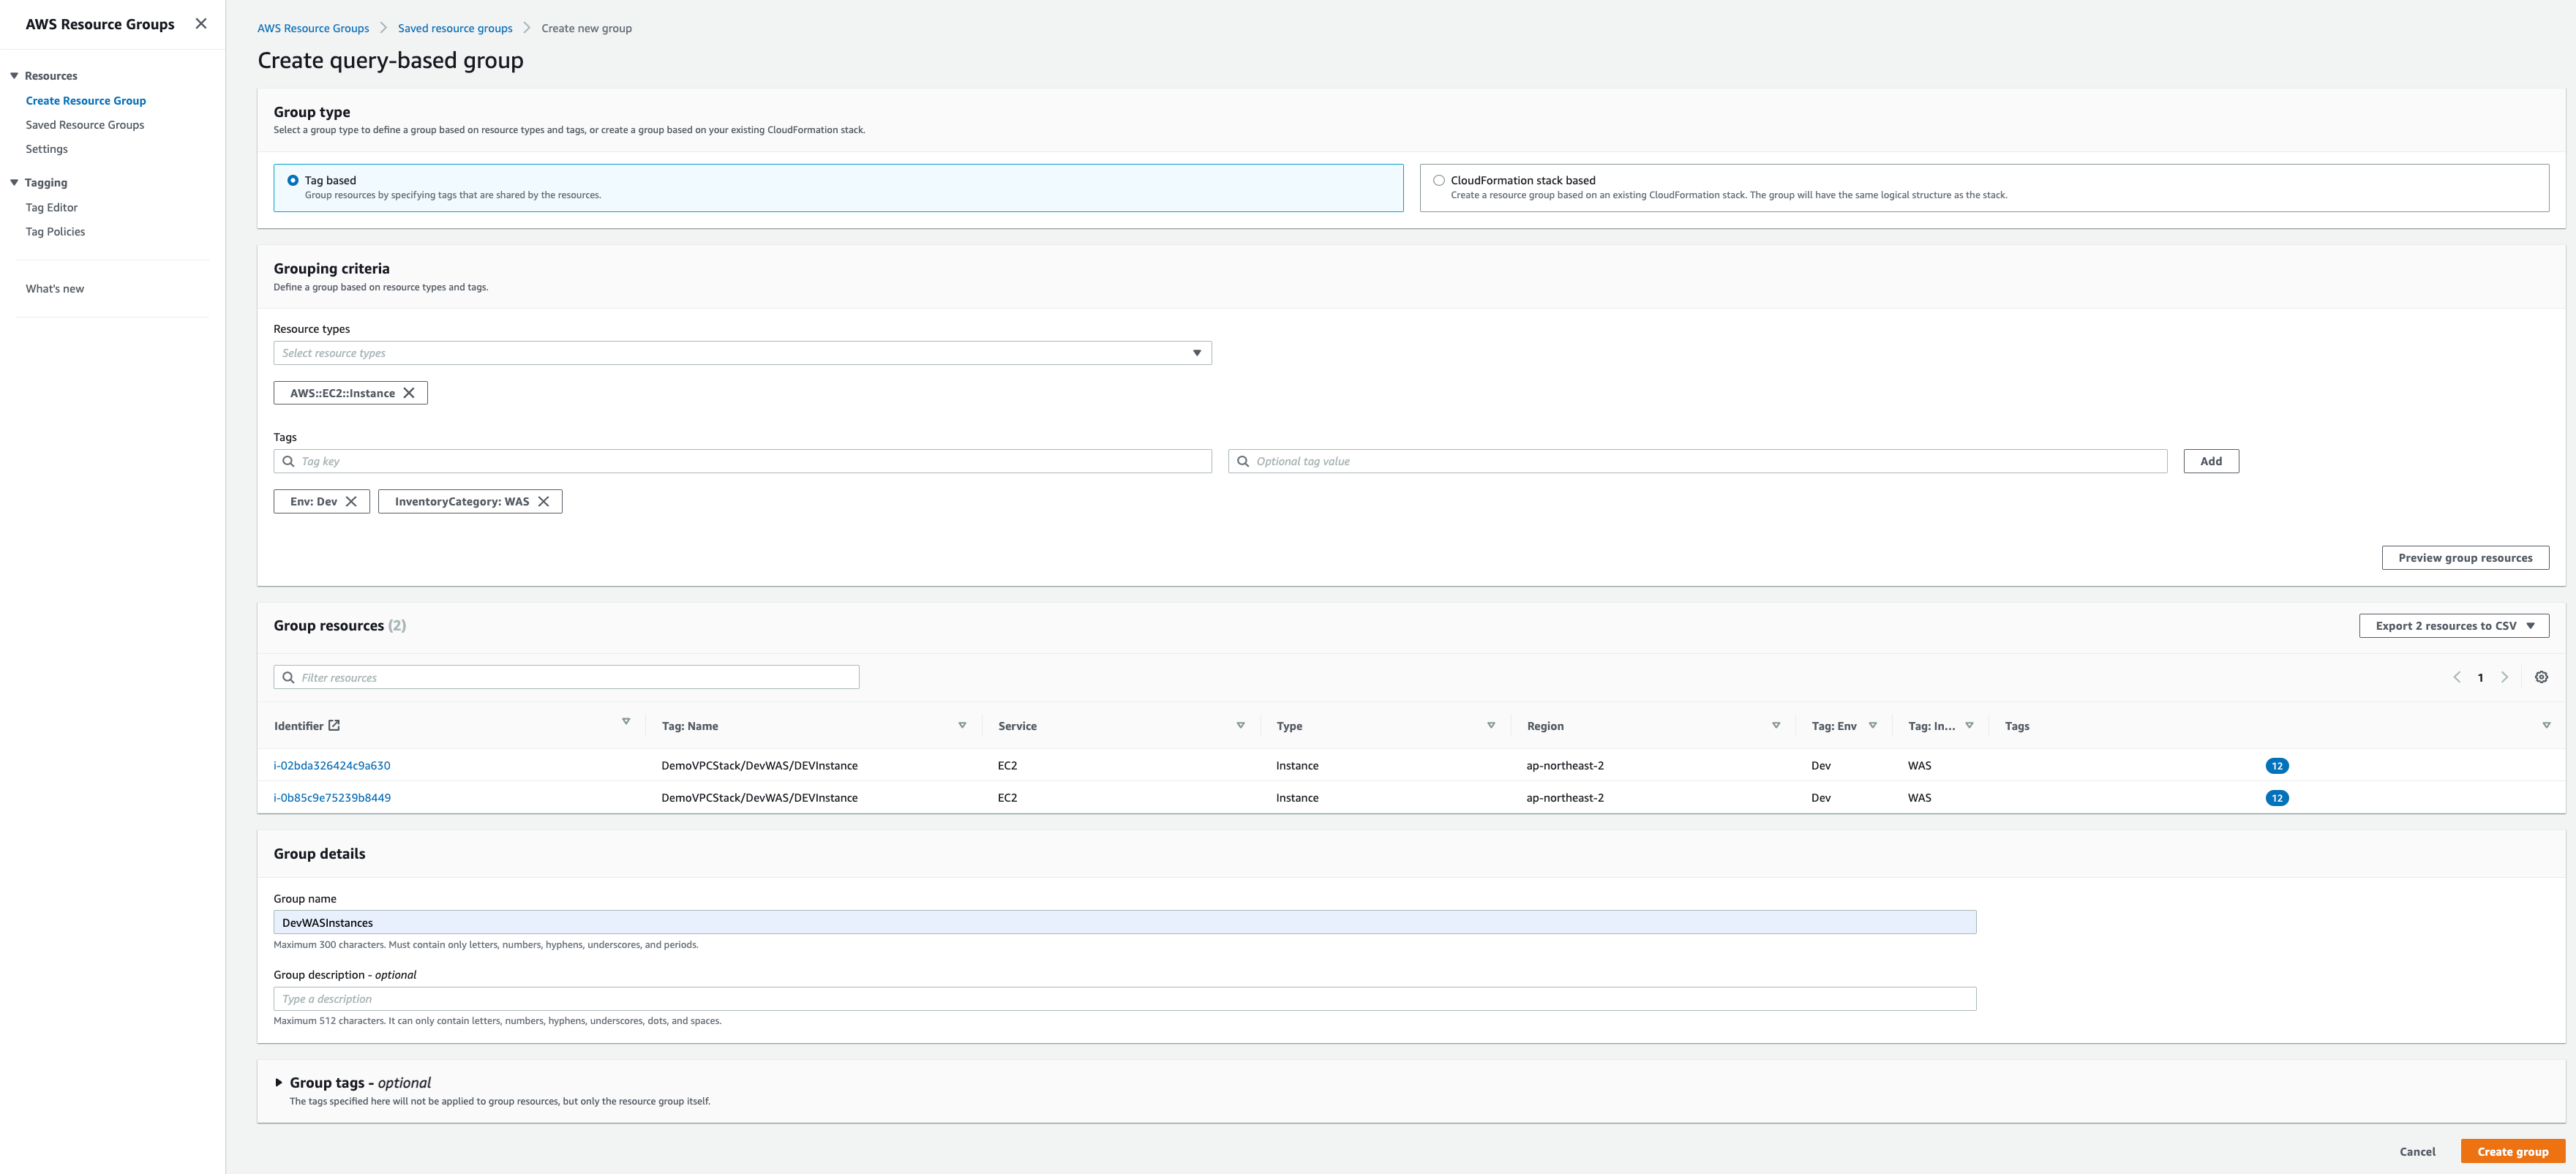This screenshot has width=2576, height=1174.
Task: Open the Select resource types dropdown
Action: click(742, 353)
